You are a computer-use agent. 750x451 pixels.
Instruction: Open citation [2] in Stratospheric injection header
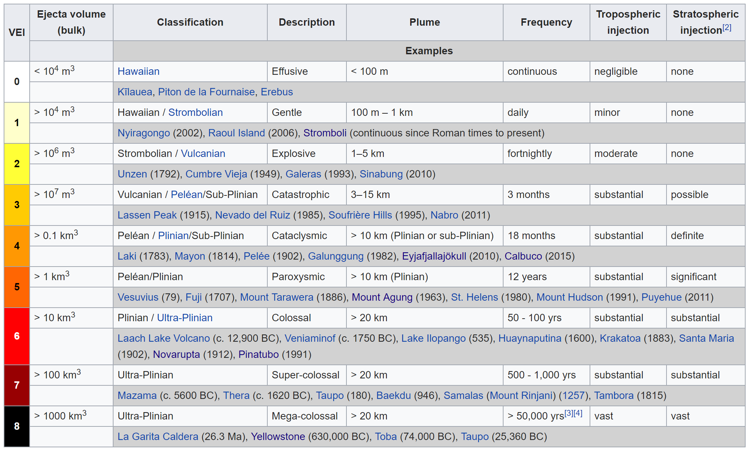[727, 27]
